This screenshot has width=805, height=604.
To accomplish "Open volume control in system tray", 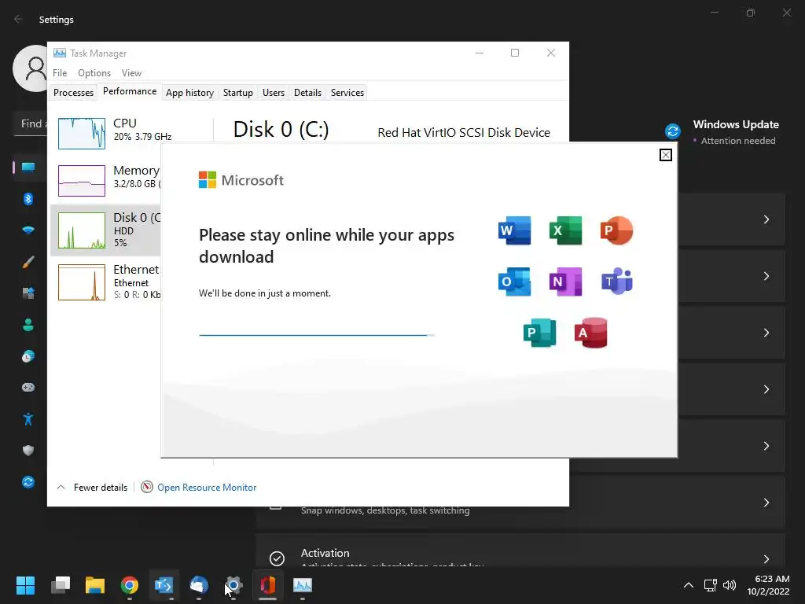I will [729, 585].
